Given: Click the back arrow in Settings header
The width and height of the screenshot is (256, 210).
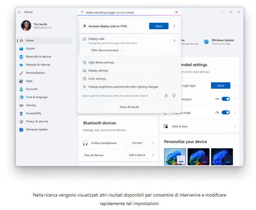Looking at the screenshot, I should coord(20,12).
